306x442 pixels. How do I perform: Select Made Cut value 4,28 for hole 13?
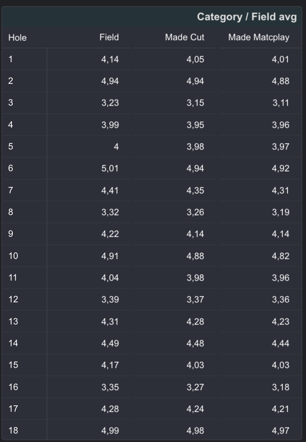(195, 321)
